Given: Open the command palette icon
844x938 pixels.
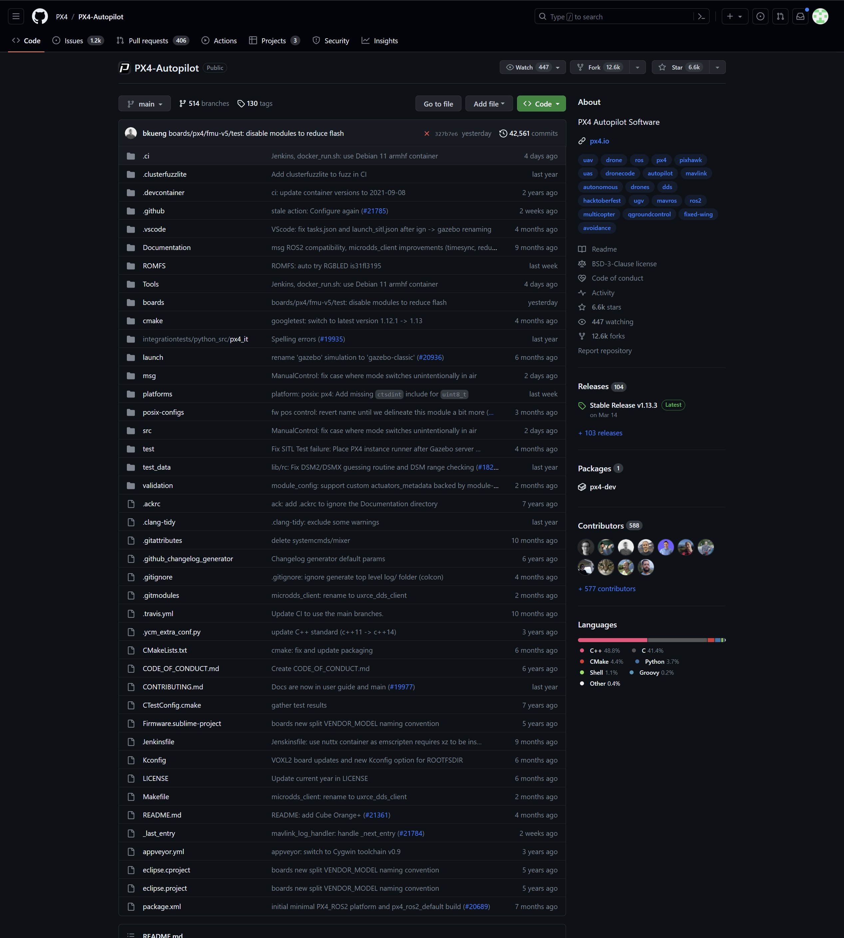Looking at the screenshot, I should pos(701,17).
